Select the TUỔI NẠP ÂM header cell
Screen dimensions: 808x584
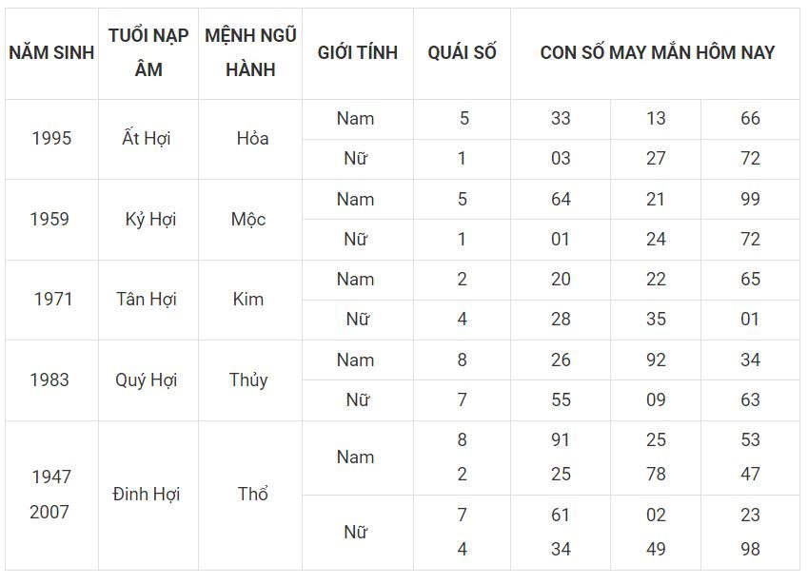point(148,53)
